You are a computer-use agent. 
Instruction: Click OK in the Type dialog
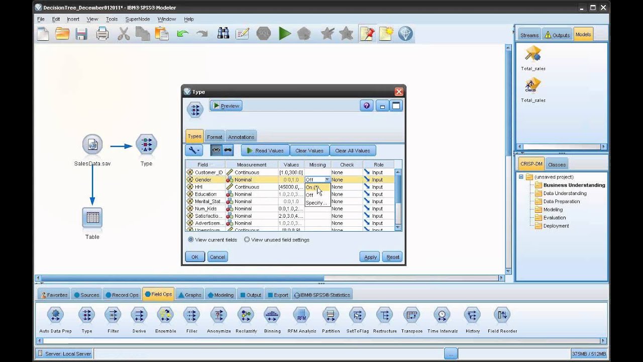[195, 257]
